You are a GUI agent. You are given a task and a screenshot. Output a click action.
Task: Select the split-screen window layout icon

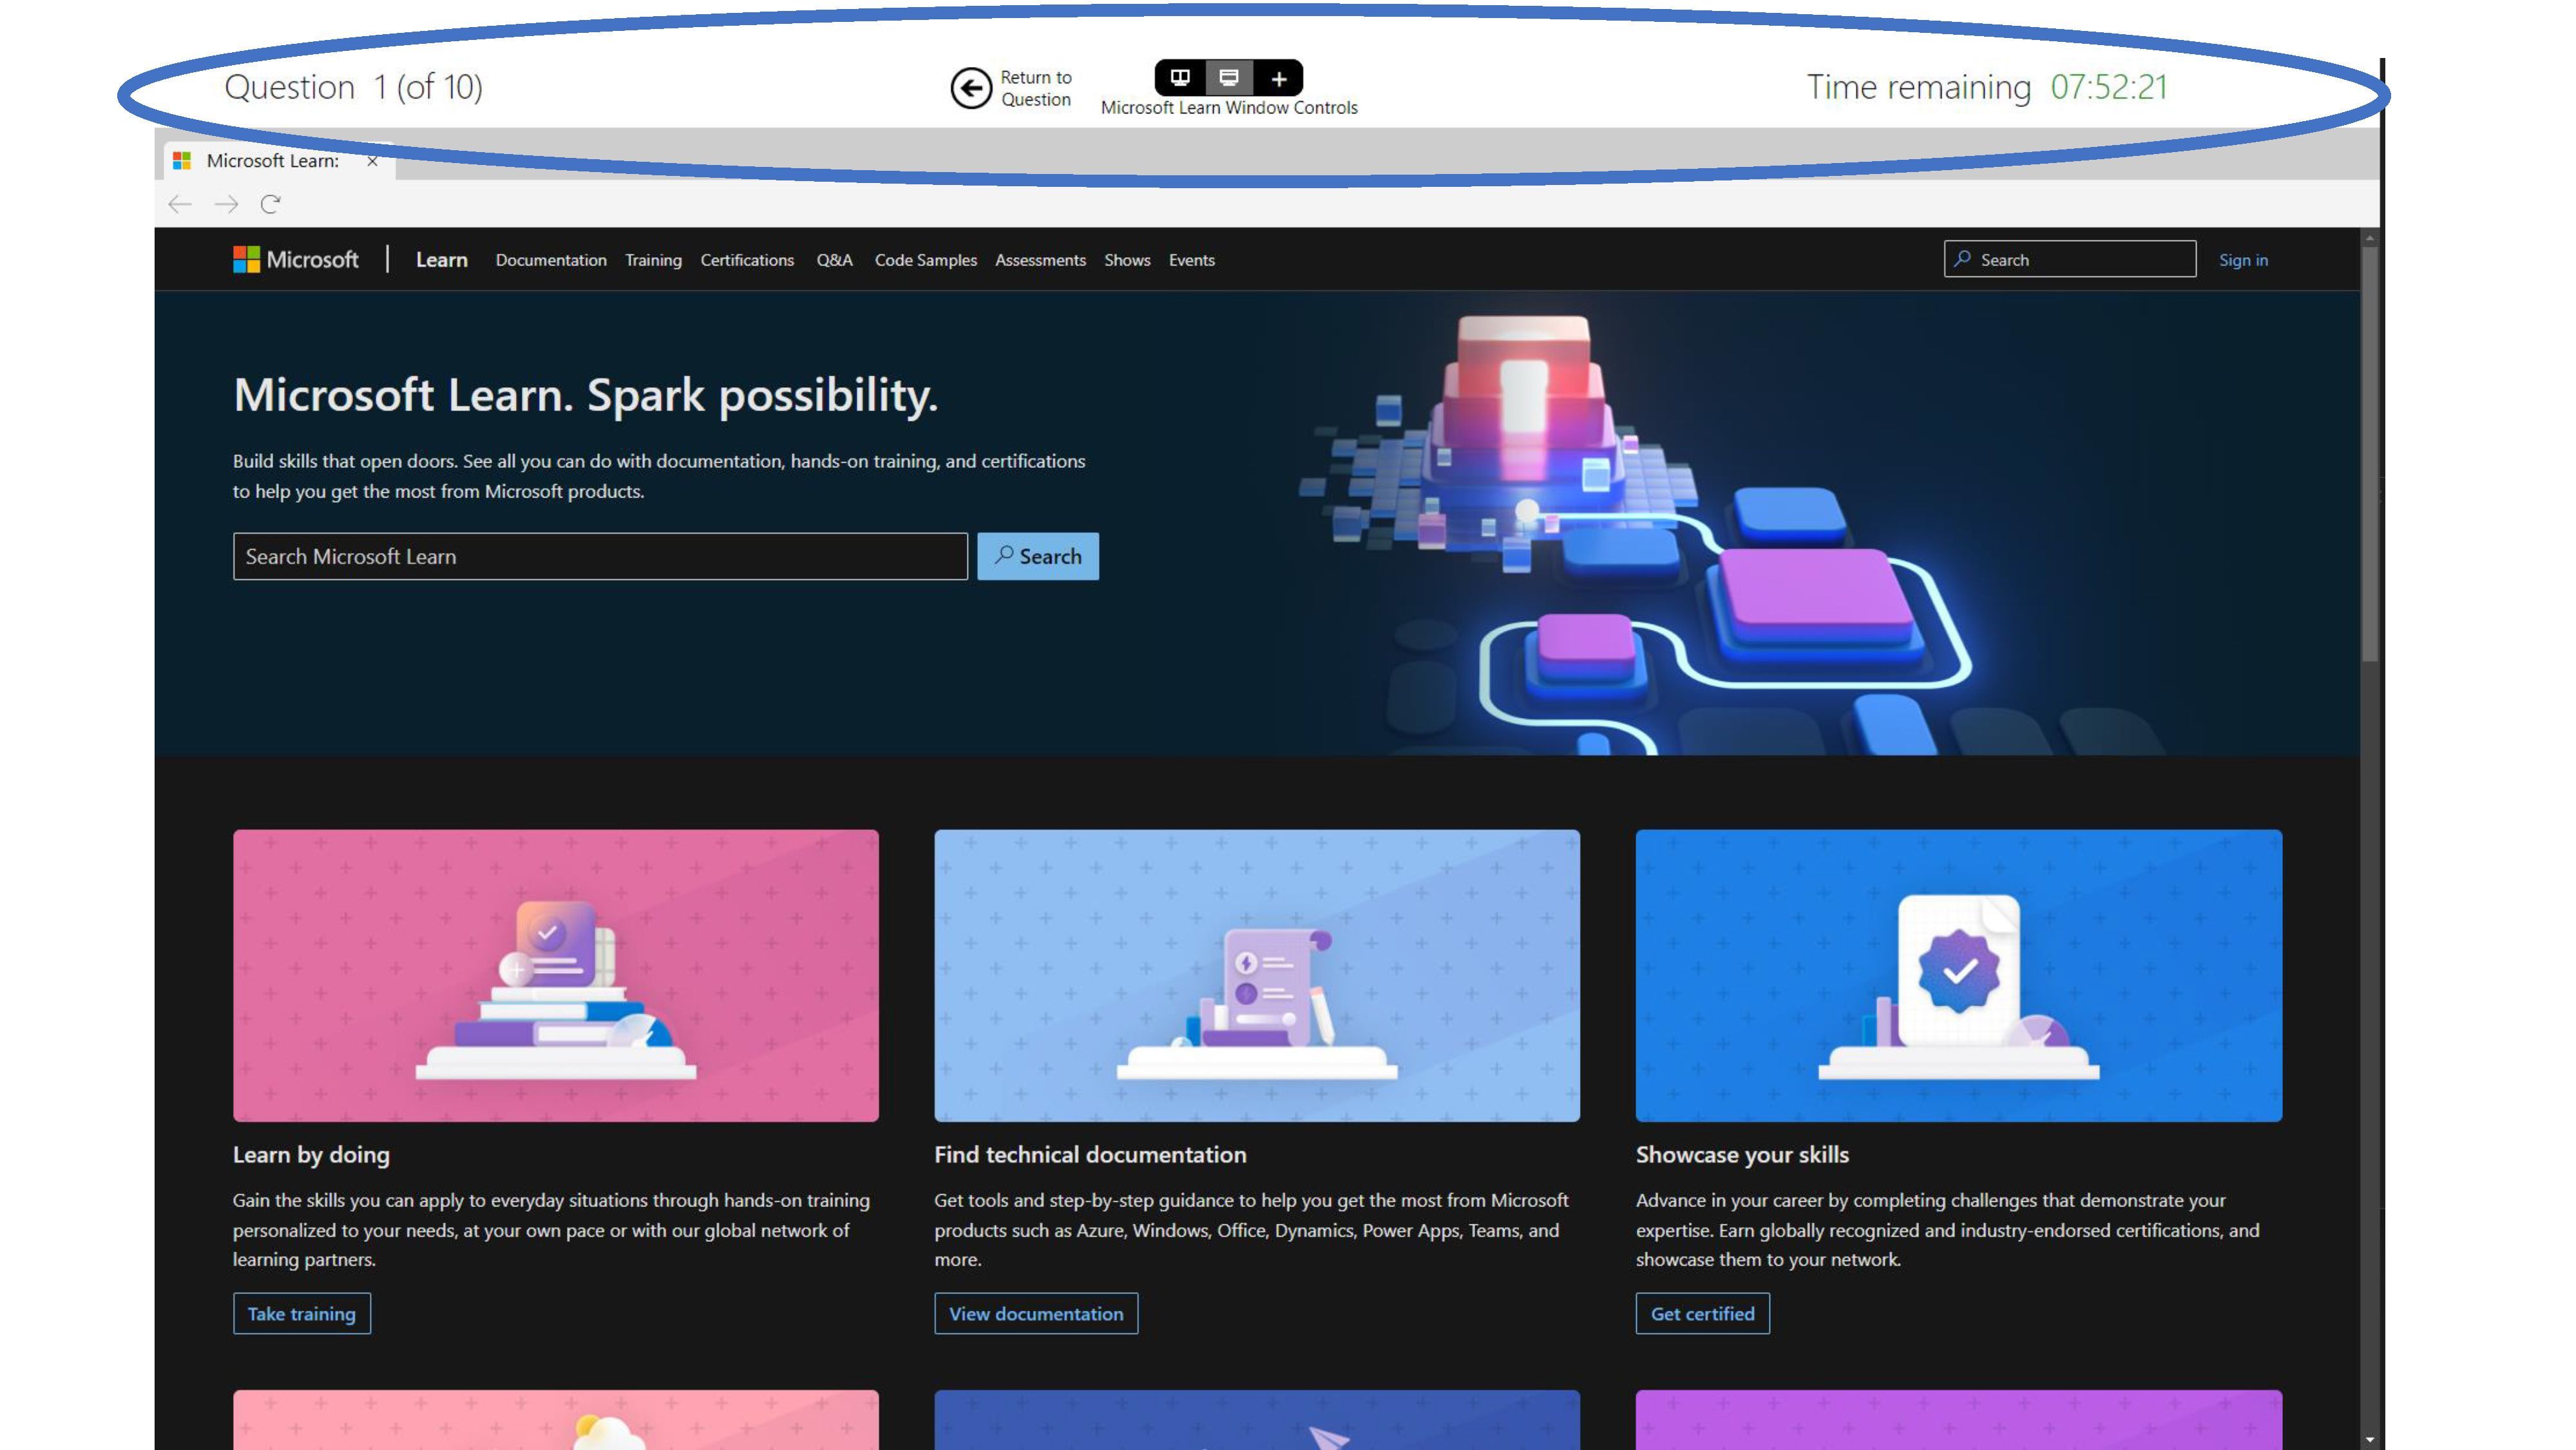pos(1180,77)
